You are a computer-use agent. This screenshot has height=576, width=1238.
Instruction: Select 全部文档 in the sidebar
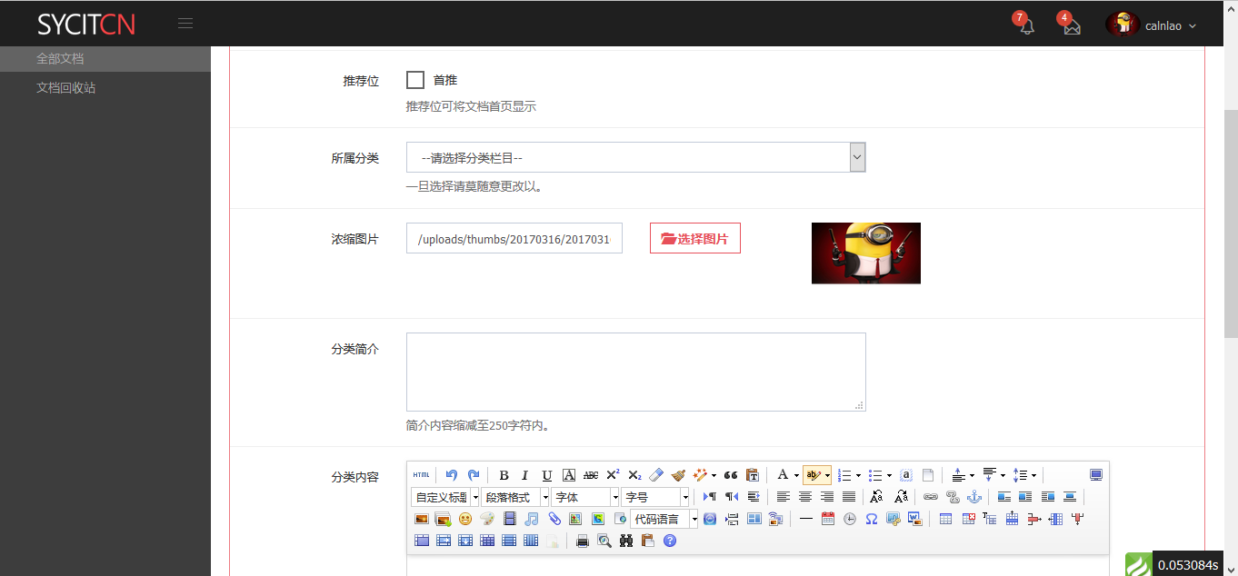[60, 58]
